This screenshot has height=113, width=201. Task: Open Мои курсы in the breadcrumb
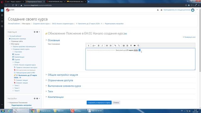click(26, 24)
